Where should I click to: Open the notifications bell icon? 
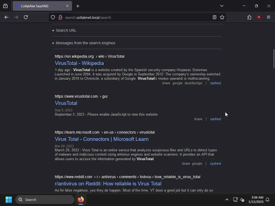[x=268, y=200]
